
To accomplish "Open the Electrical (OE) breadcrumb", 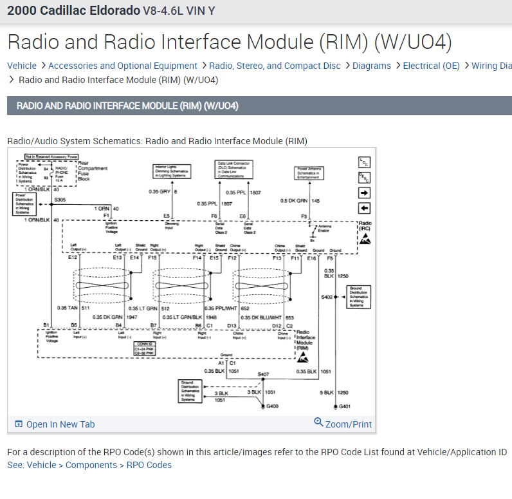I will [432, 66].
